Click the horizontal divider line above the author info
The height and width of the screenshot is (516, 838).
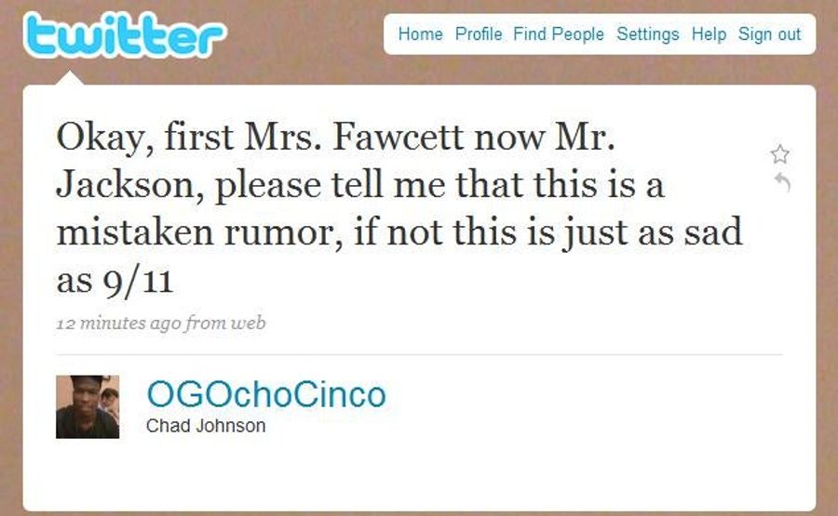pyautogui.click(x=420, y=354)
